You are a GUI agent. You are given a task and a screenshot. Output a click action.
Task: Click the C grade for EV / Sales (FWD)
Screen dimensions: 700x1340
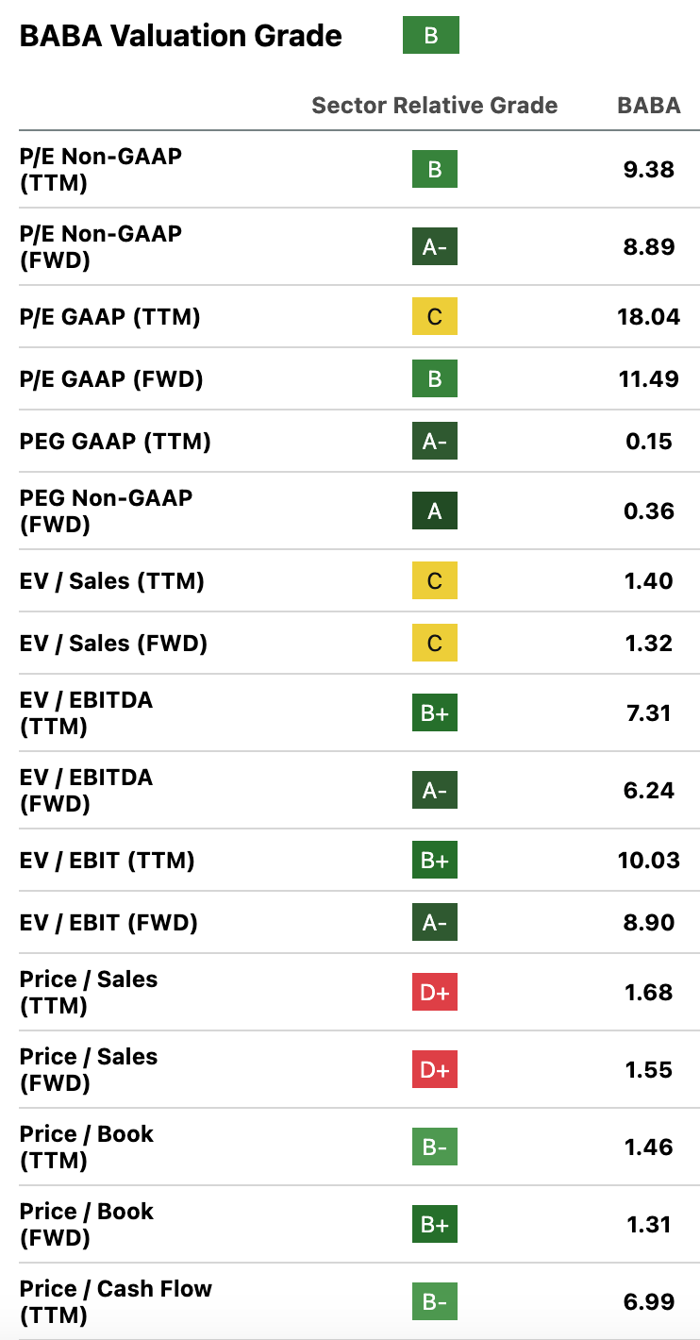click(x=434, y=644)
